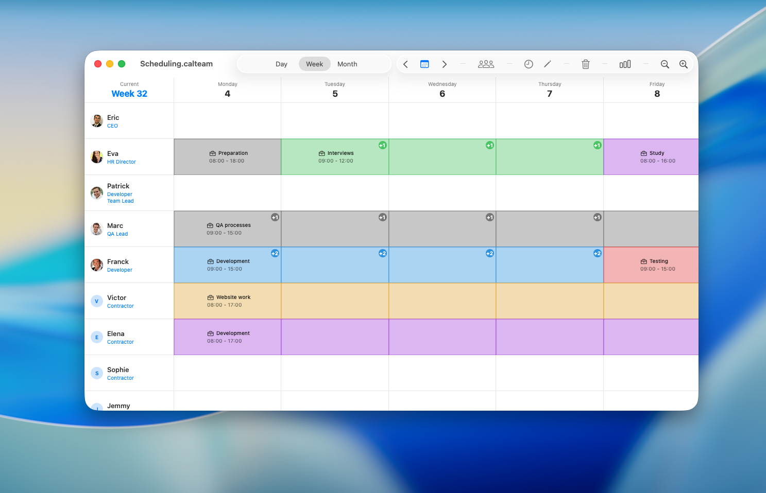Expand the +2 badge on Franck's Monday Development

click(275, 254)
